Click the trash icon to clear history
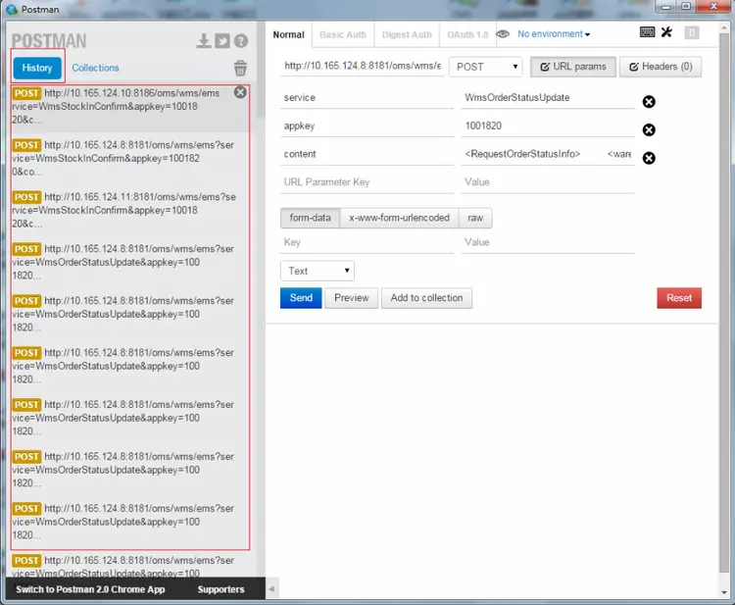This screenshot has width=735, height=605. click(240, 68)
